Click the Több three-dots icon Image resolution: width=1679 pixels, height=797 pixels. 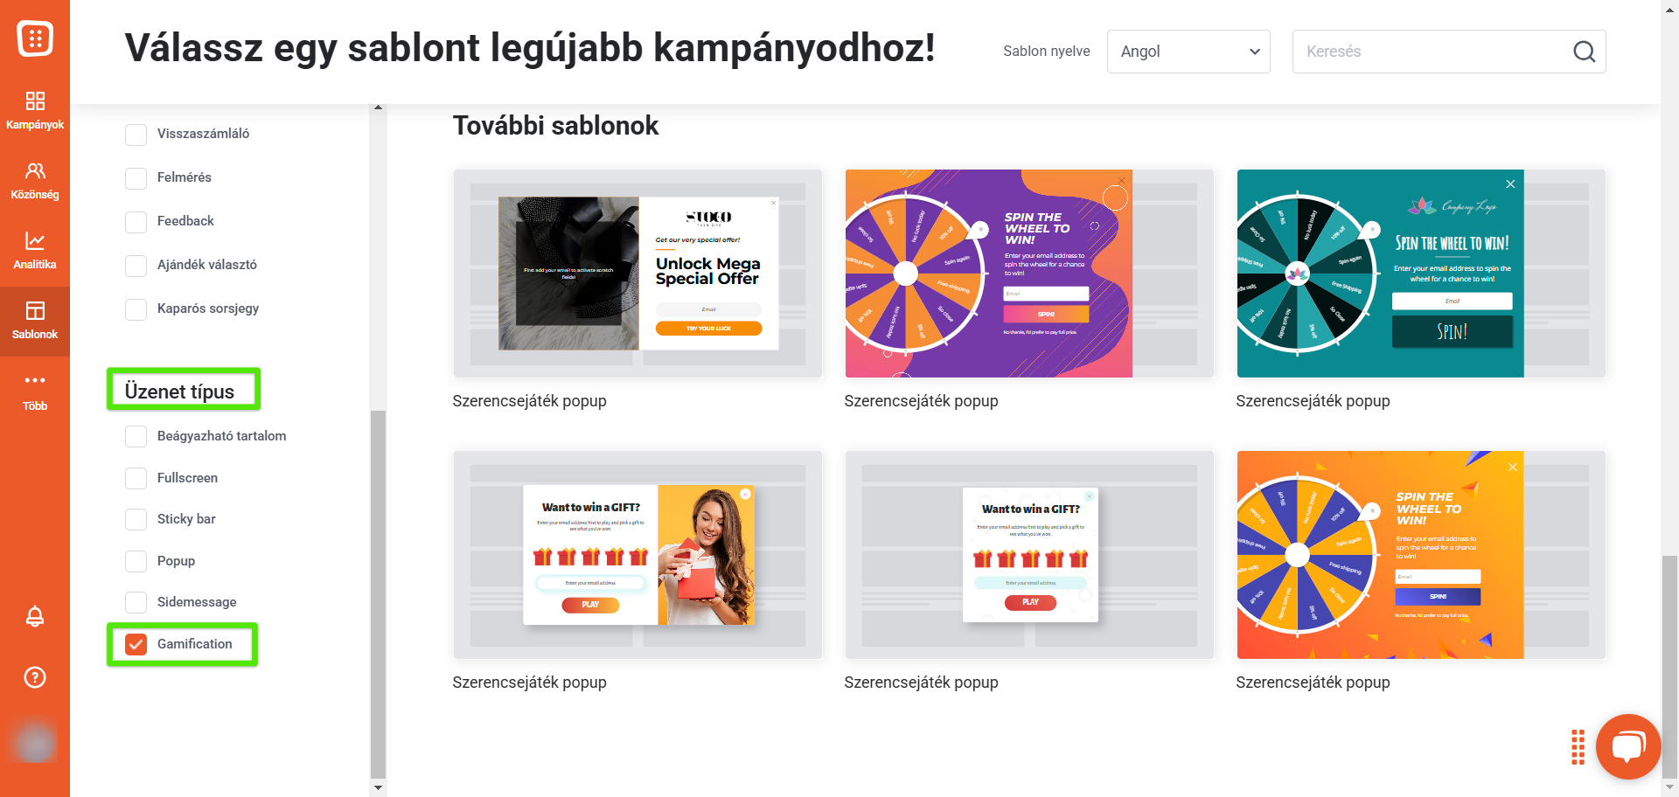tap(35, 380)
